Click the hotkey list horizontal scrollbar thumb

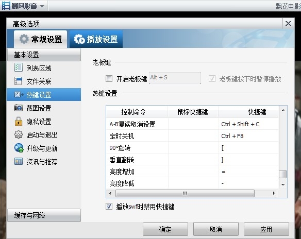(x=185, y=193)
